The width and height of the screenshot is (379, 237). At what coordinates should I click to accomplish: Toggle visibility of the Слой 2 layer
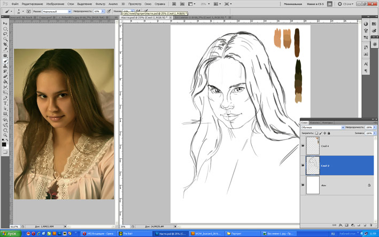click(303, 166)
